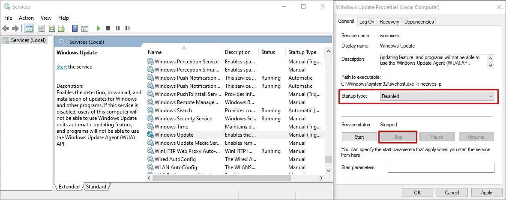Click the Description box's up scroll arrow
The height and width of the screenshot is (200, 506).
pyautogui.click(x=491, y=58)
